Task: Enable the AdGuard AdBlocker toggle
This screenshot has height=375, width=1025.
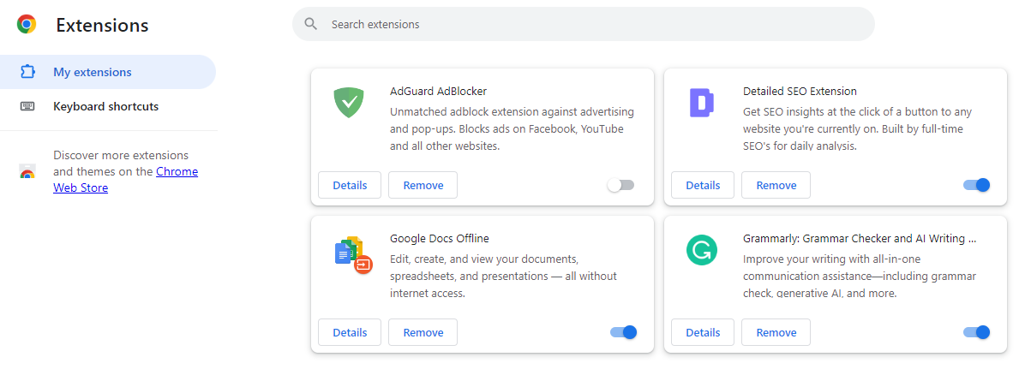Action: (620, 185)
